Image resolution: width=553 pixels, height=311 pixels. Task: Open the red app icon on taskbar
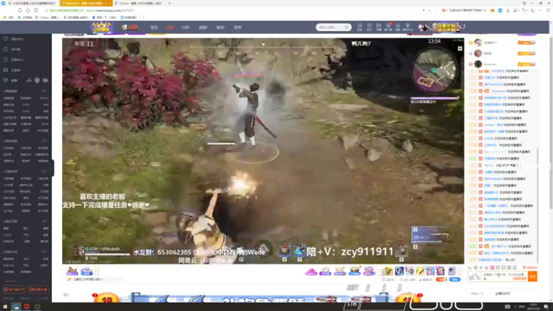click(26, 307)
